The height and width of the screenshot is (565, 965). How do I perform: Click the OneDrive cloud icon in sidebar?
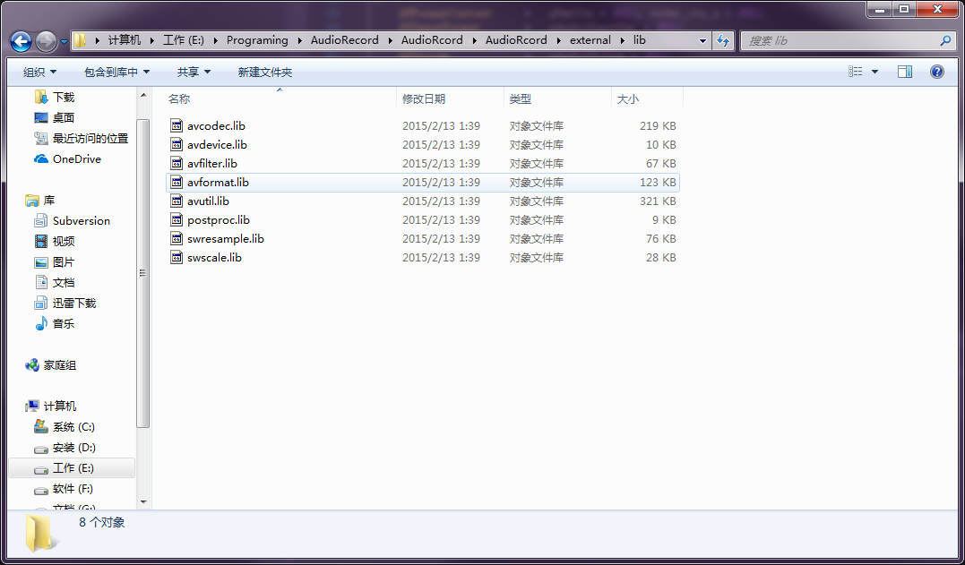[41, 159]
